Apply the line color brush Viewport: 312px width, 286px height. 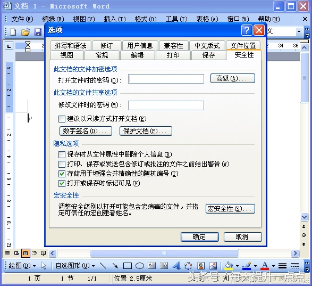coord(247,266)
